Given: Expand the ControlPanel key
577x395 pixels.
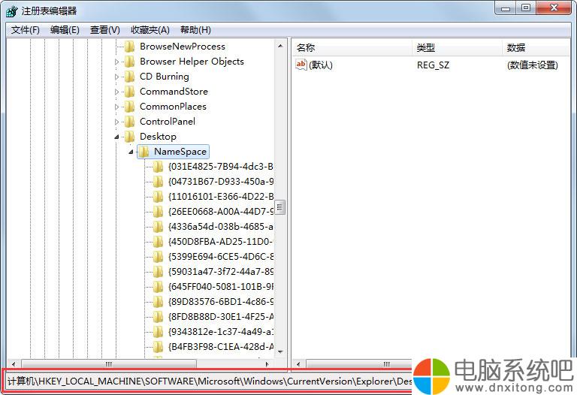Looking at the screenshot, I should point(116,122).
